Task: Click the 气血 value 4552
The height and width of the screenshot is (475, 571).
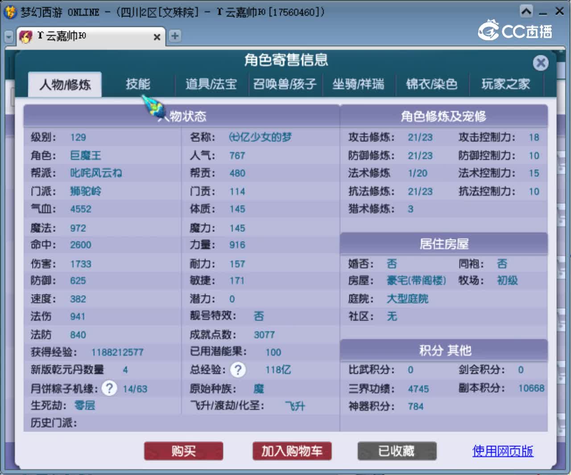Action: click(81, 209)
